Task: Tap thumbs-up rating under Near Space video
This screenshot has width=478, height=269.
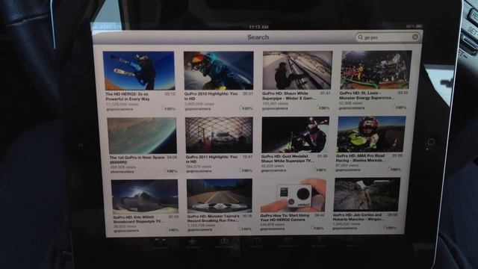Action: coord(171,171)
